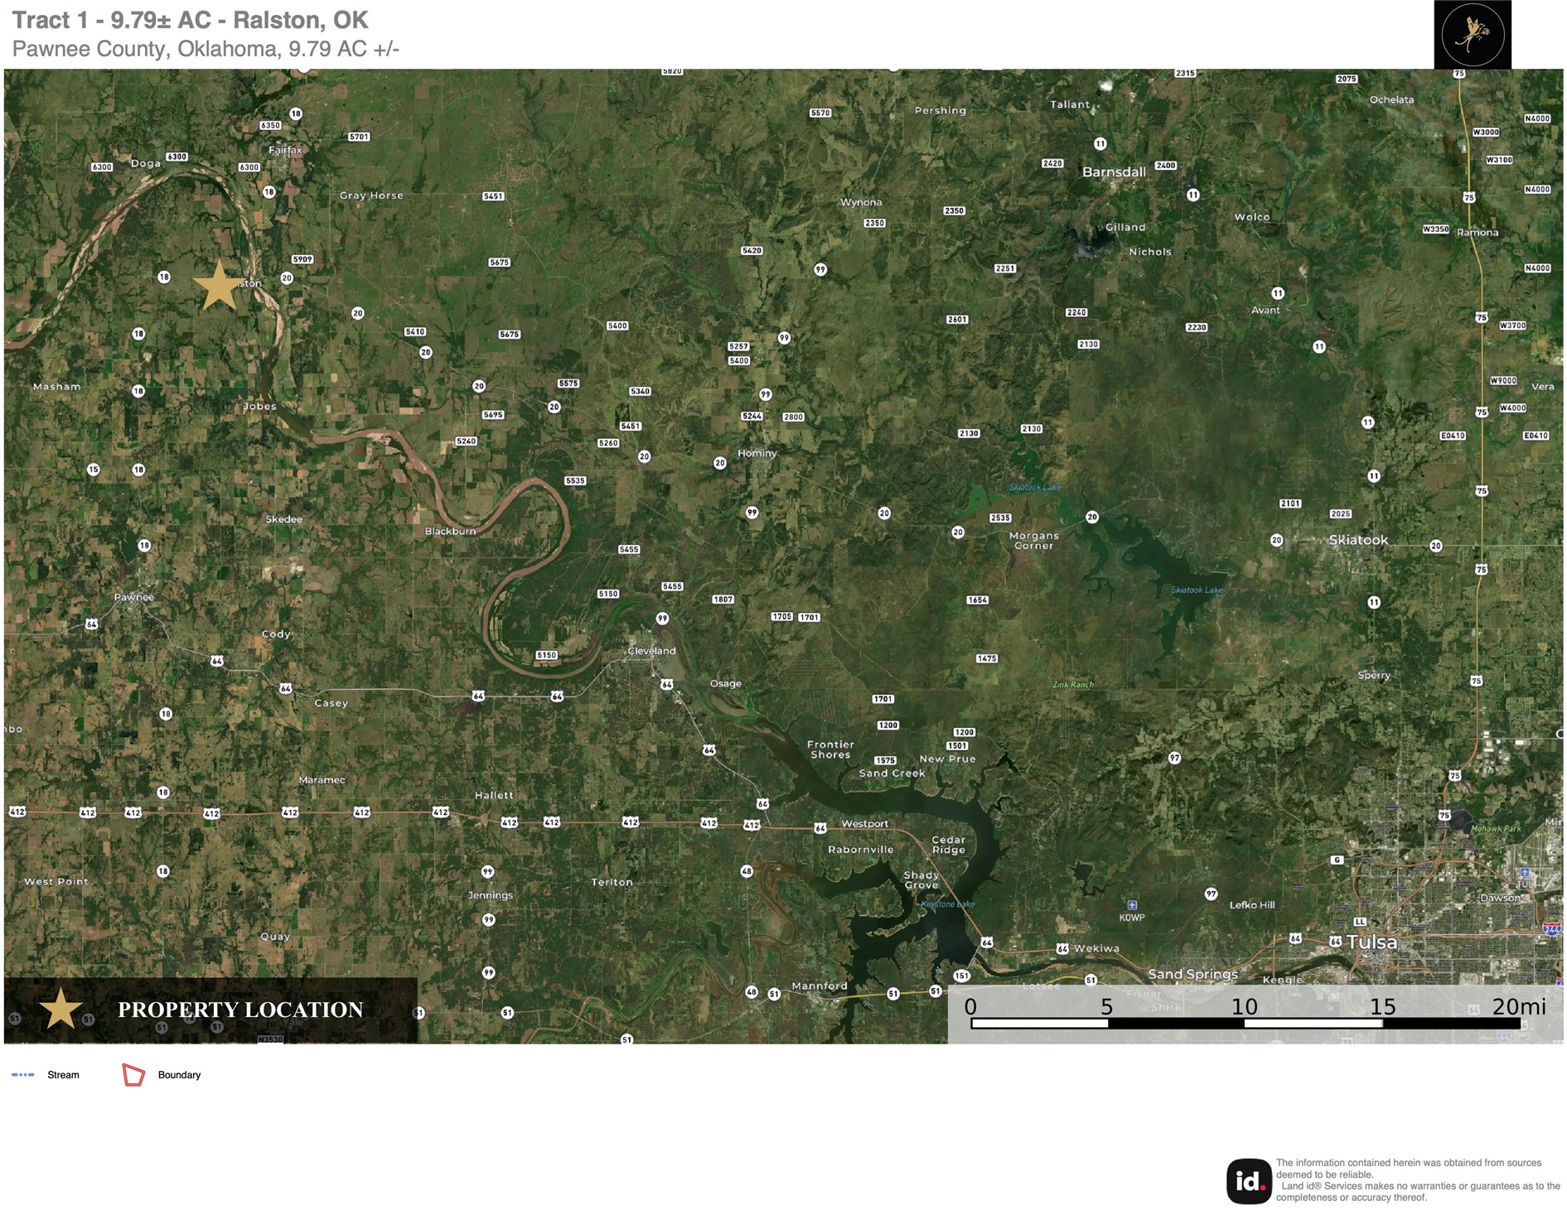The width and height of the screenshot is (1567, 1210).
Task: Click the Sand Springs label
Action: 1192,974
